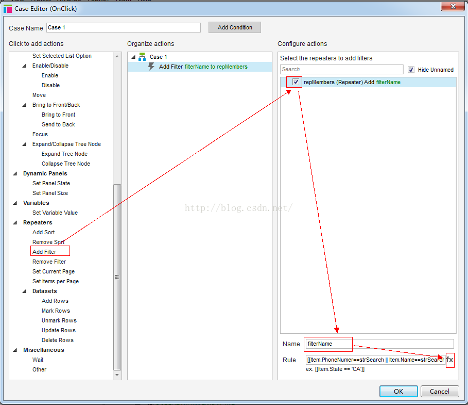Collapse Expand/Collapse Tree Node group
468x405 pixels.
pyautogui.click(x=24, y=144)
